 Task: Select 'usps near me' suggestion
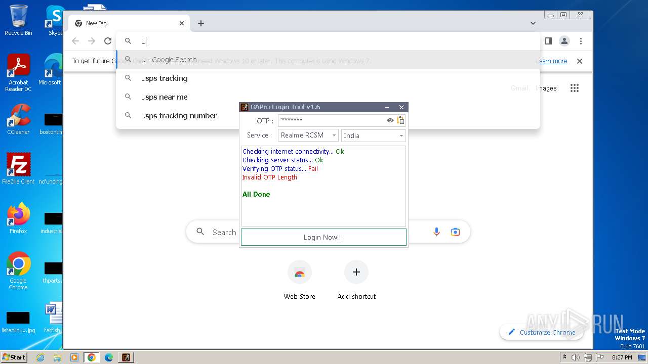tap(328, 97)
